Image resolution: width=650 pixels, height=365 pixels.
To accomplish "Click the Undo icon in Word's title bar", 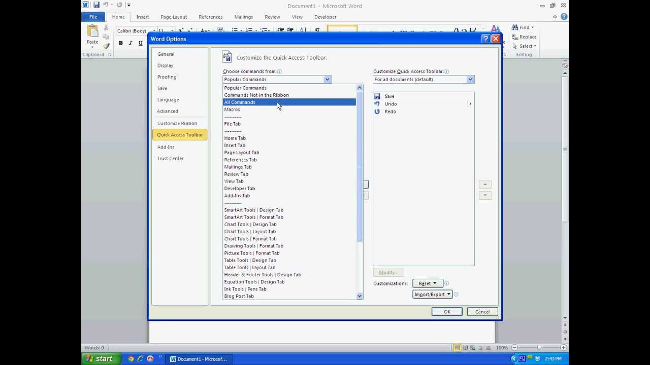I will (106, 5).
